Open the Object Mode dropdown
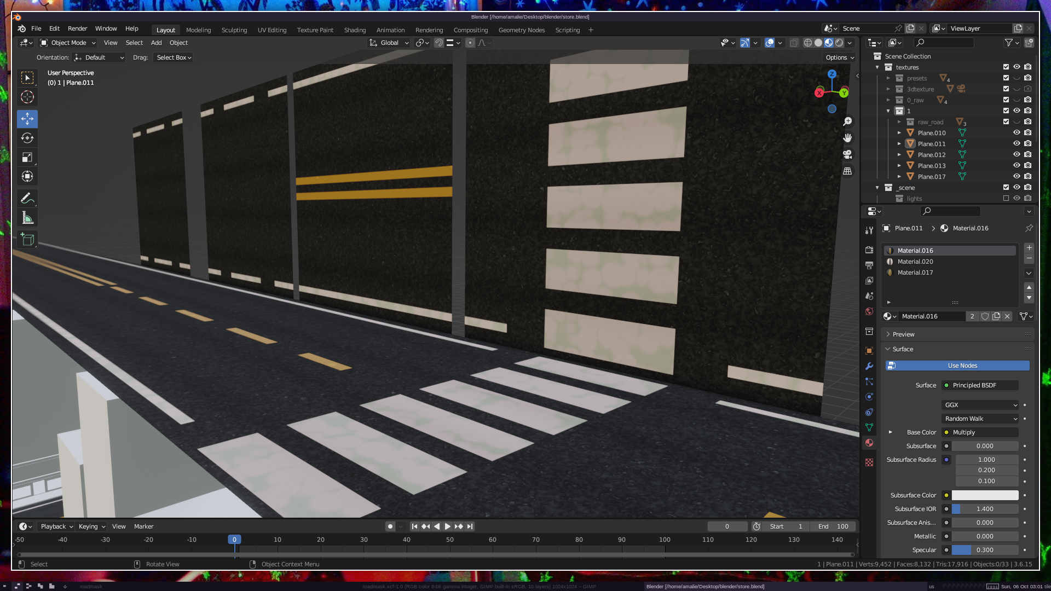This screenshot has height=591, width=1051. (68, 43)
